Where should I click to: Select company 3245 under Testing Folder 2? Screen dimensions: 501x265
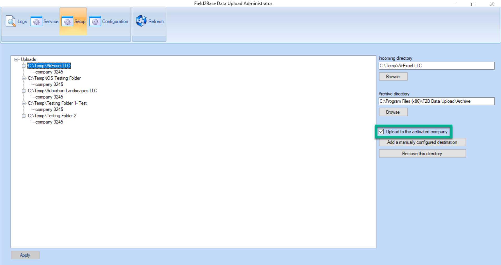pos(49,122)
